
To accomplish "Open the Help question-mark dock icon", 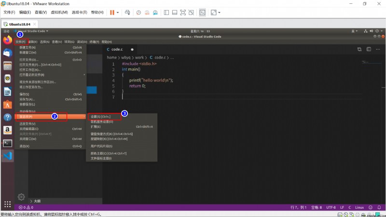I will pos(7,117).
